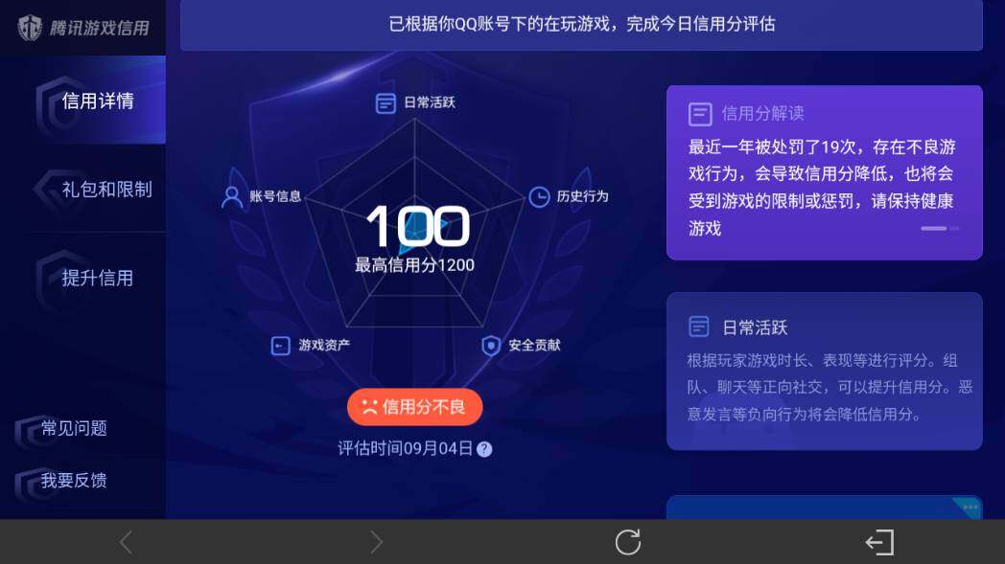
Task: Open the three-dot menu on bottom card
Action: [x=970, y=507]
